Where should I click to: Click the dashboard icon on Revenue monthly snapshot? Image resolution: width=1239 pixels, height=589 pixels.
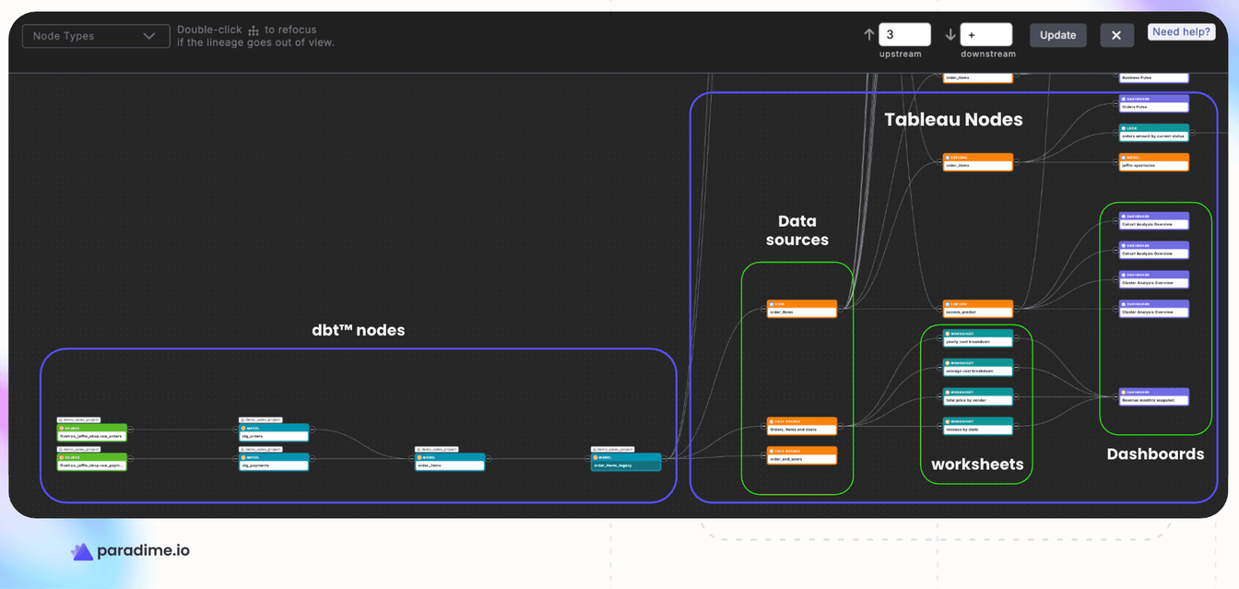tap(1123, 392)
